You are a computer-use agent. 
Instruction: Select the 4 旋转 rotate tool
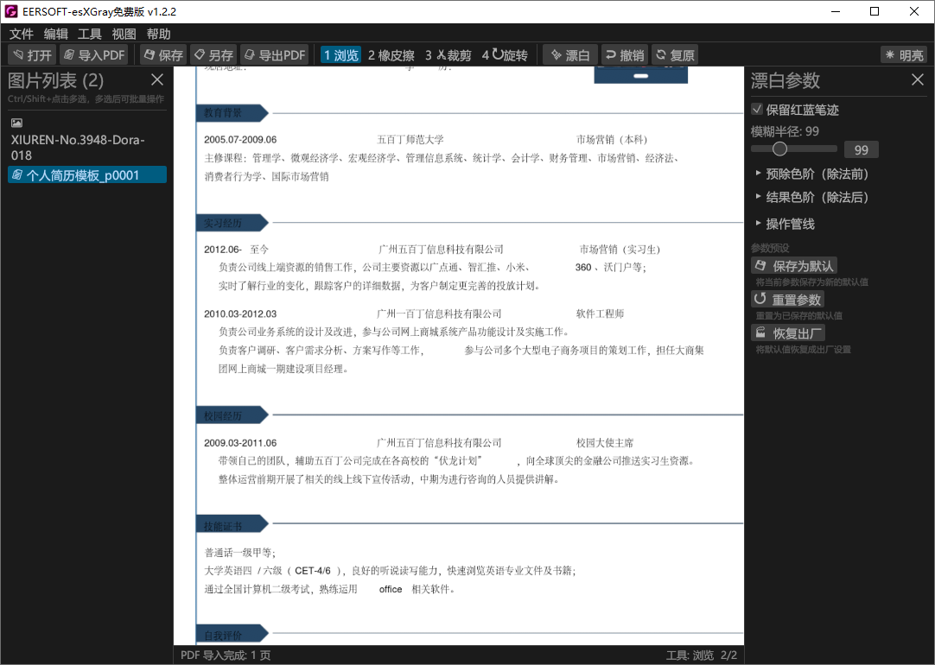tap(505, 55)
